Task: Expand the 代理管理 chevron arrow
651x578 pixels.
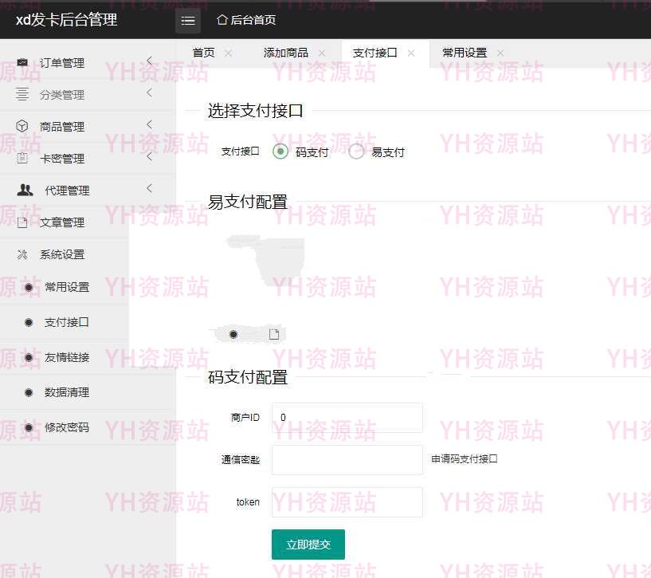Action: (149, 189)
